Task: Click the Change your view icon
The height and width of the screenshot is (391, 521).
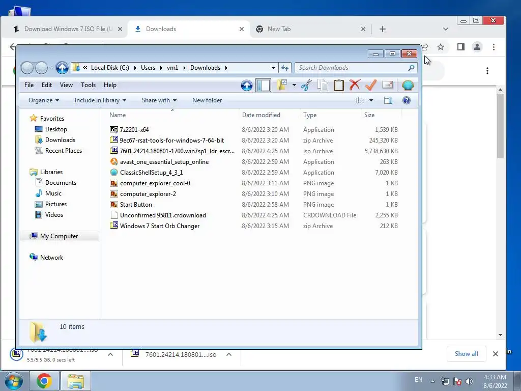Action: point(360,100)
